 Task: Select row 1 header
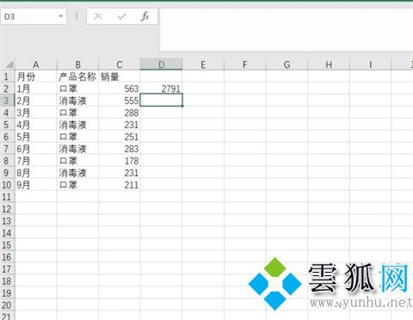pyautogui.click(x=7, y=77)
